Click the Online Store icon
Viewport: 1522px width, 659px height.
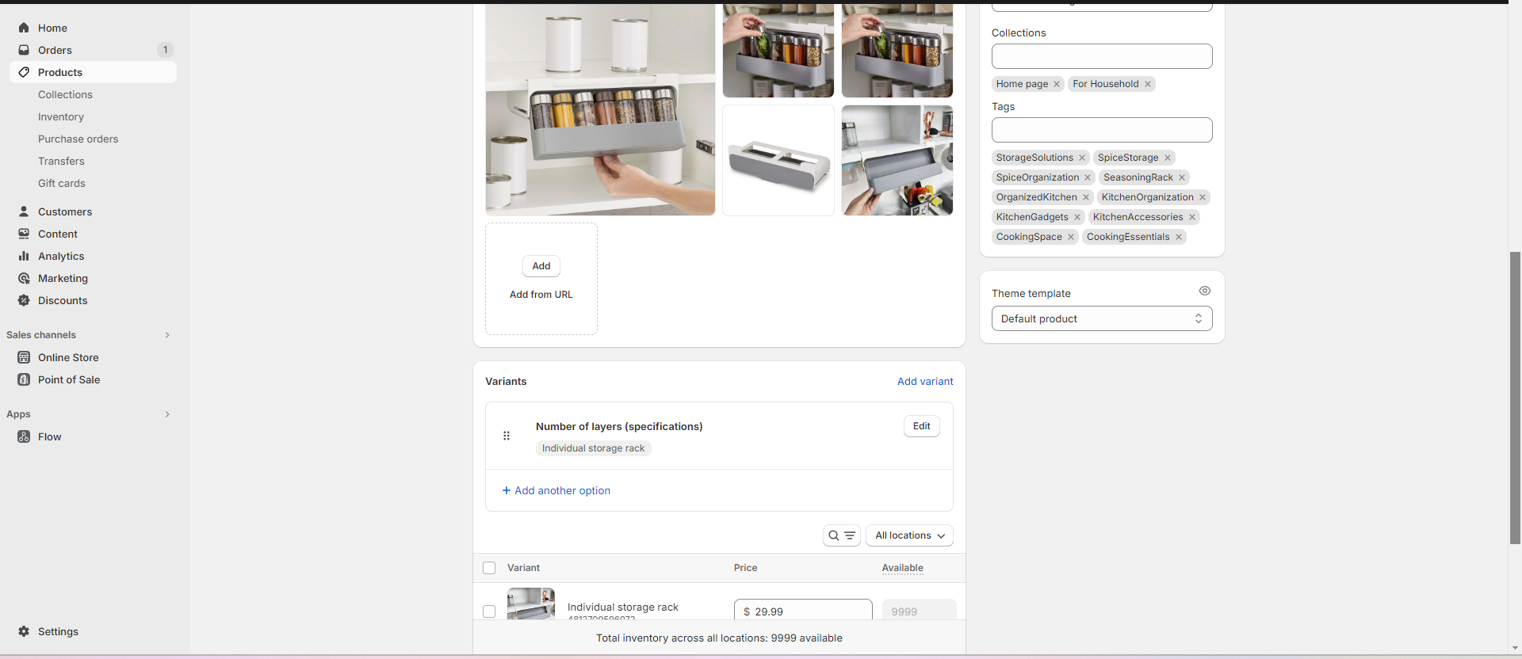[x=24, y=357]
